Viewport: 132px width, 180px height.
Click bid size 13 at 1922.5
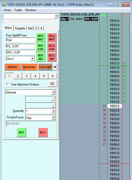point(104,106)
